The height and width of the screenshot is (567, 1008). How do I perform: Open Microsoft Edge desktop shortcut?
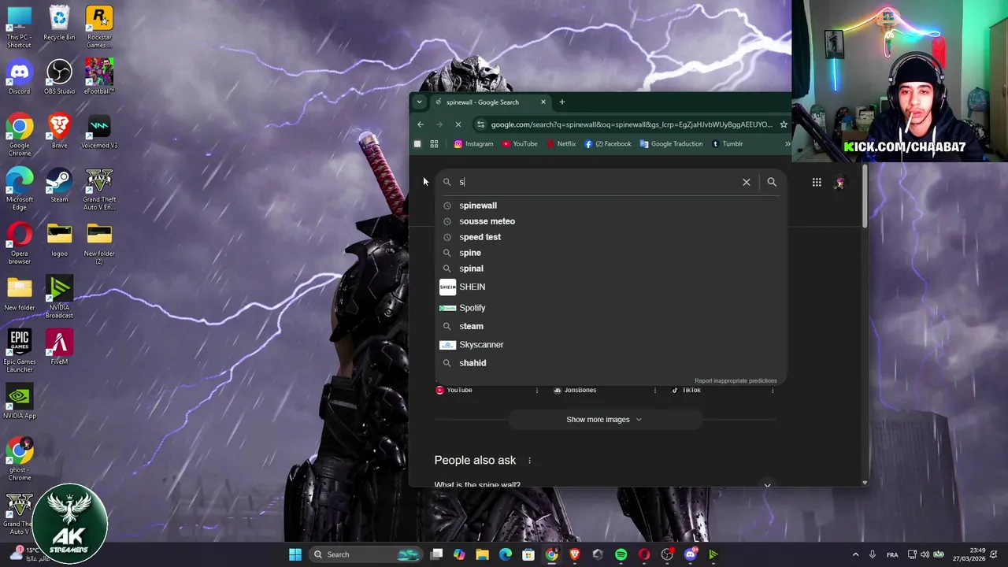[19, 189]
